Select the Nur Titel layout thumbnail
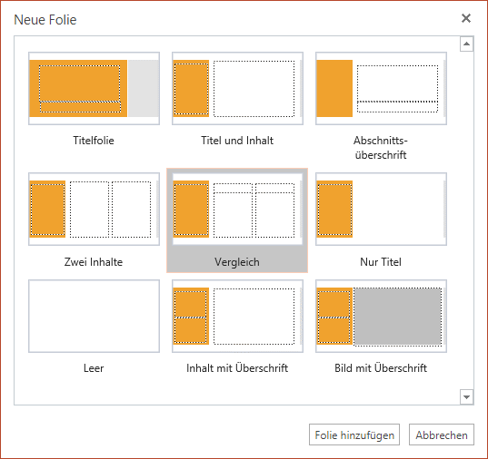 (382, 210)
